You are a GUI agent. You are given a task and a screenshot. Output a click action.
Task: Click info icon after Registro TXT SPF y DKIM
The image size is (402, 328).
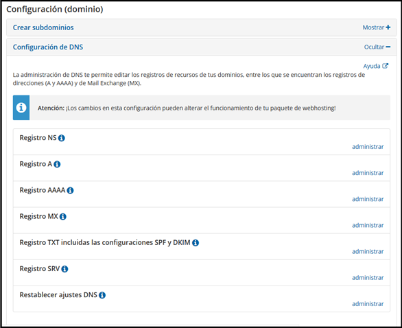click(x=196, y=243)
